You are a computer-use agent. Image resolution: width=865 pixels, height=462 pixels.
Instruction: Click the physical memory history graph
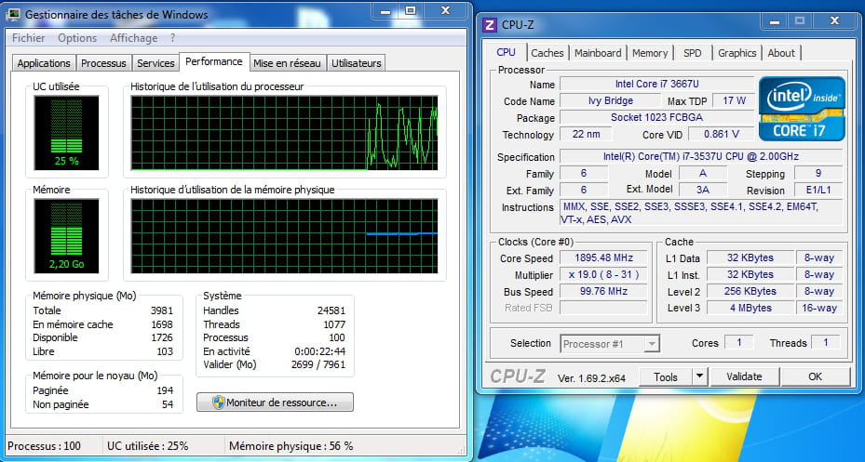pos(284,236)
